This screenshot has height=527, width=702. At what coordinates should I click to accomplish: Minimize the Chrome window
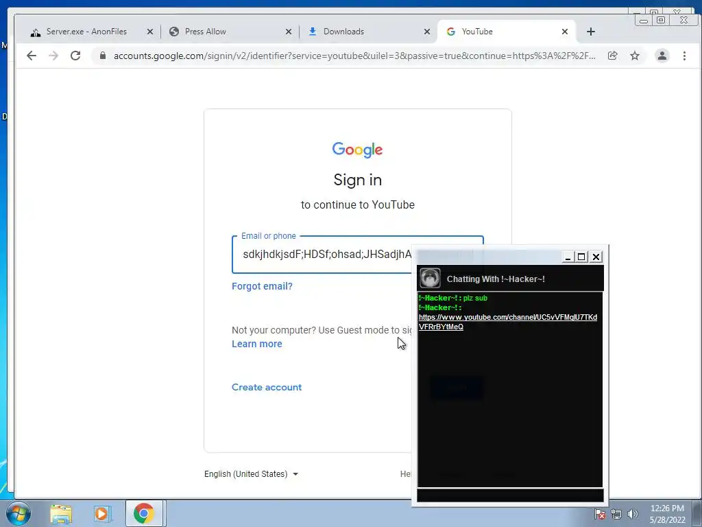[644, 20]
